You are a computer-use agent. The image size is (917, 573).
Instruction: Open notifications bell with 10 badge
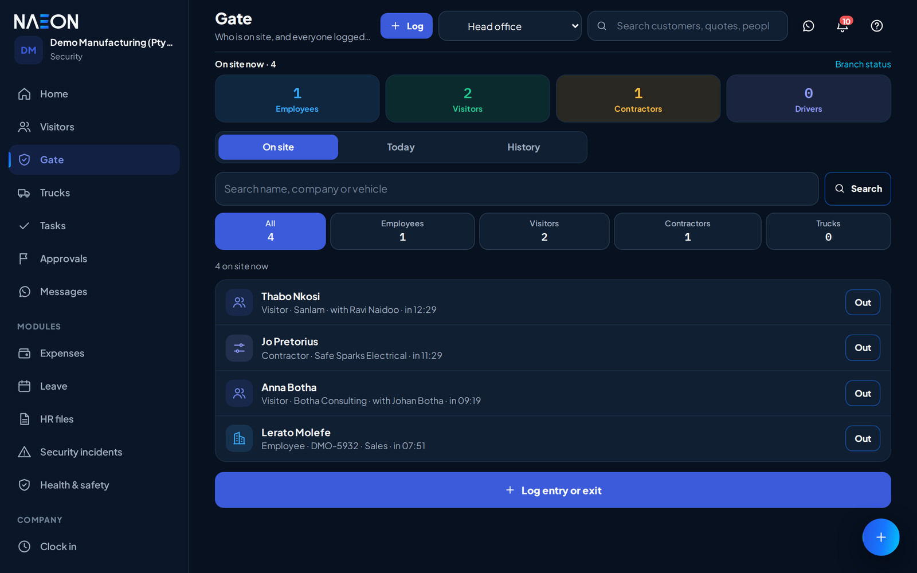842,26
